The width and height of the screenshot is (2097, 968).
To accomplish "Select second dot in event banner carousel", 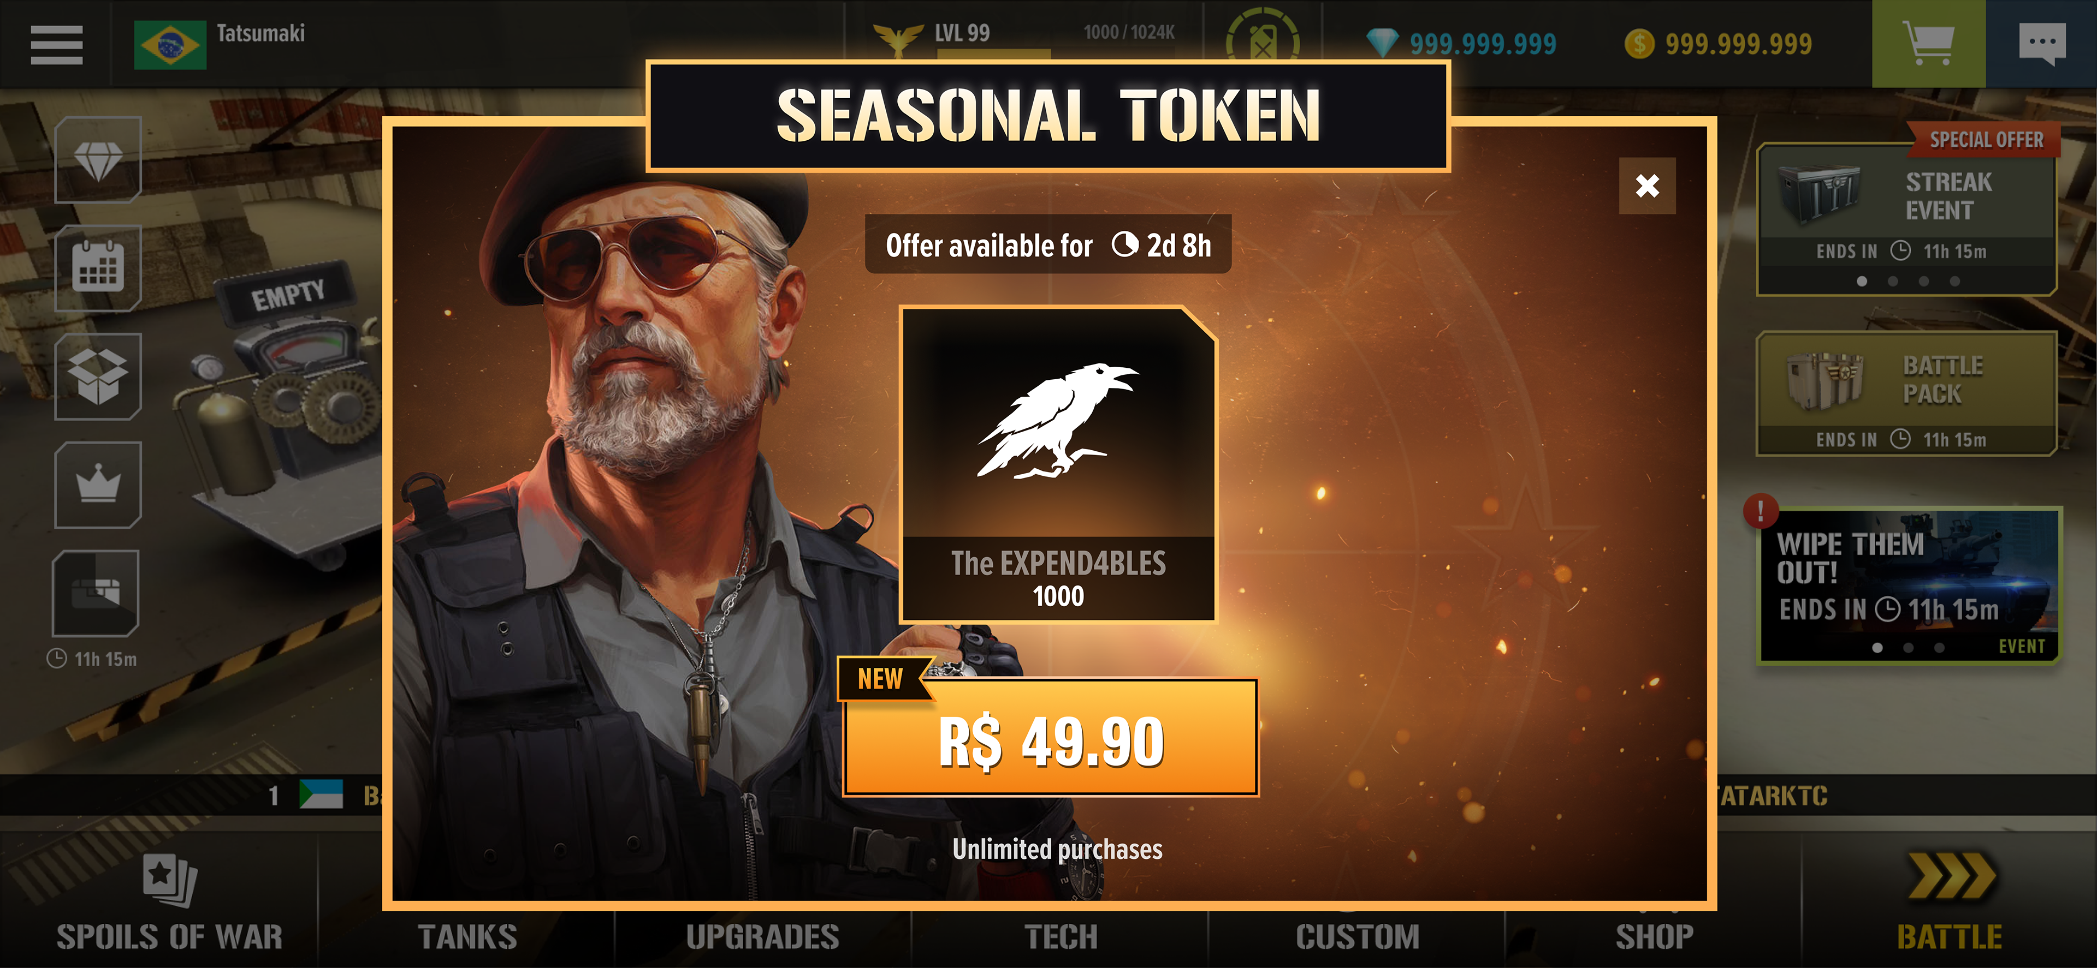I will pyautogui.click(x=1908, y=648).
